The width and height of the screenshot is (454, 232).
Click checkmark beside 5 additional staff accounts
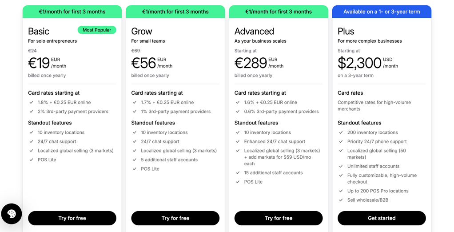tap(134, 160)
